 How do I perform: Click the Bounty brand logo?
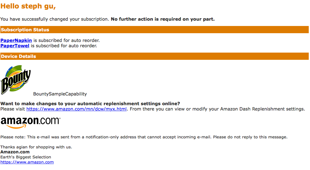[16, 80]
